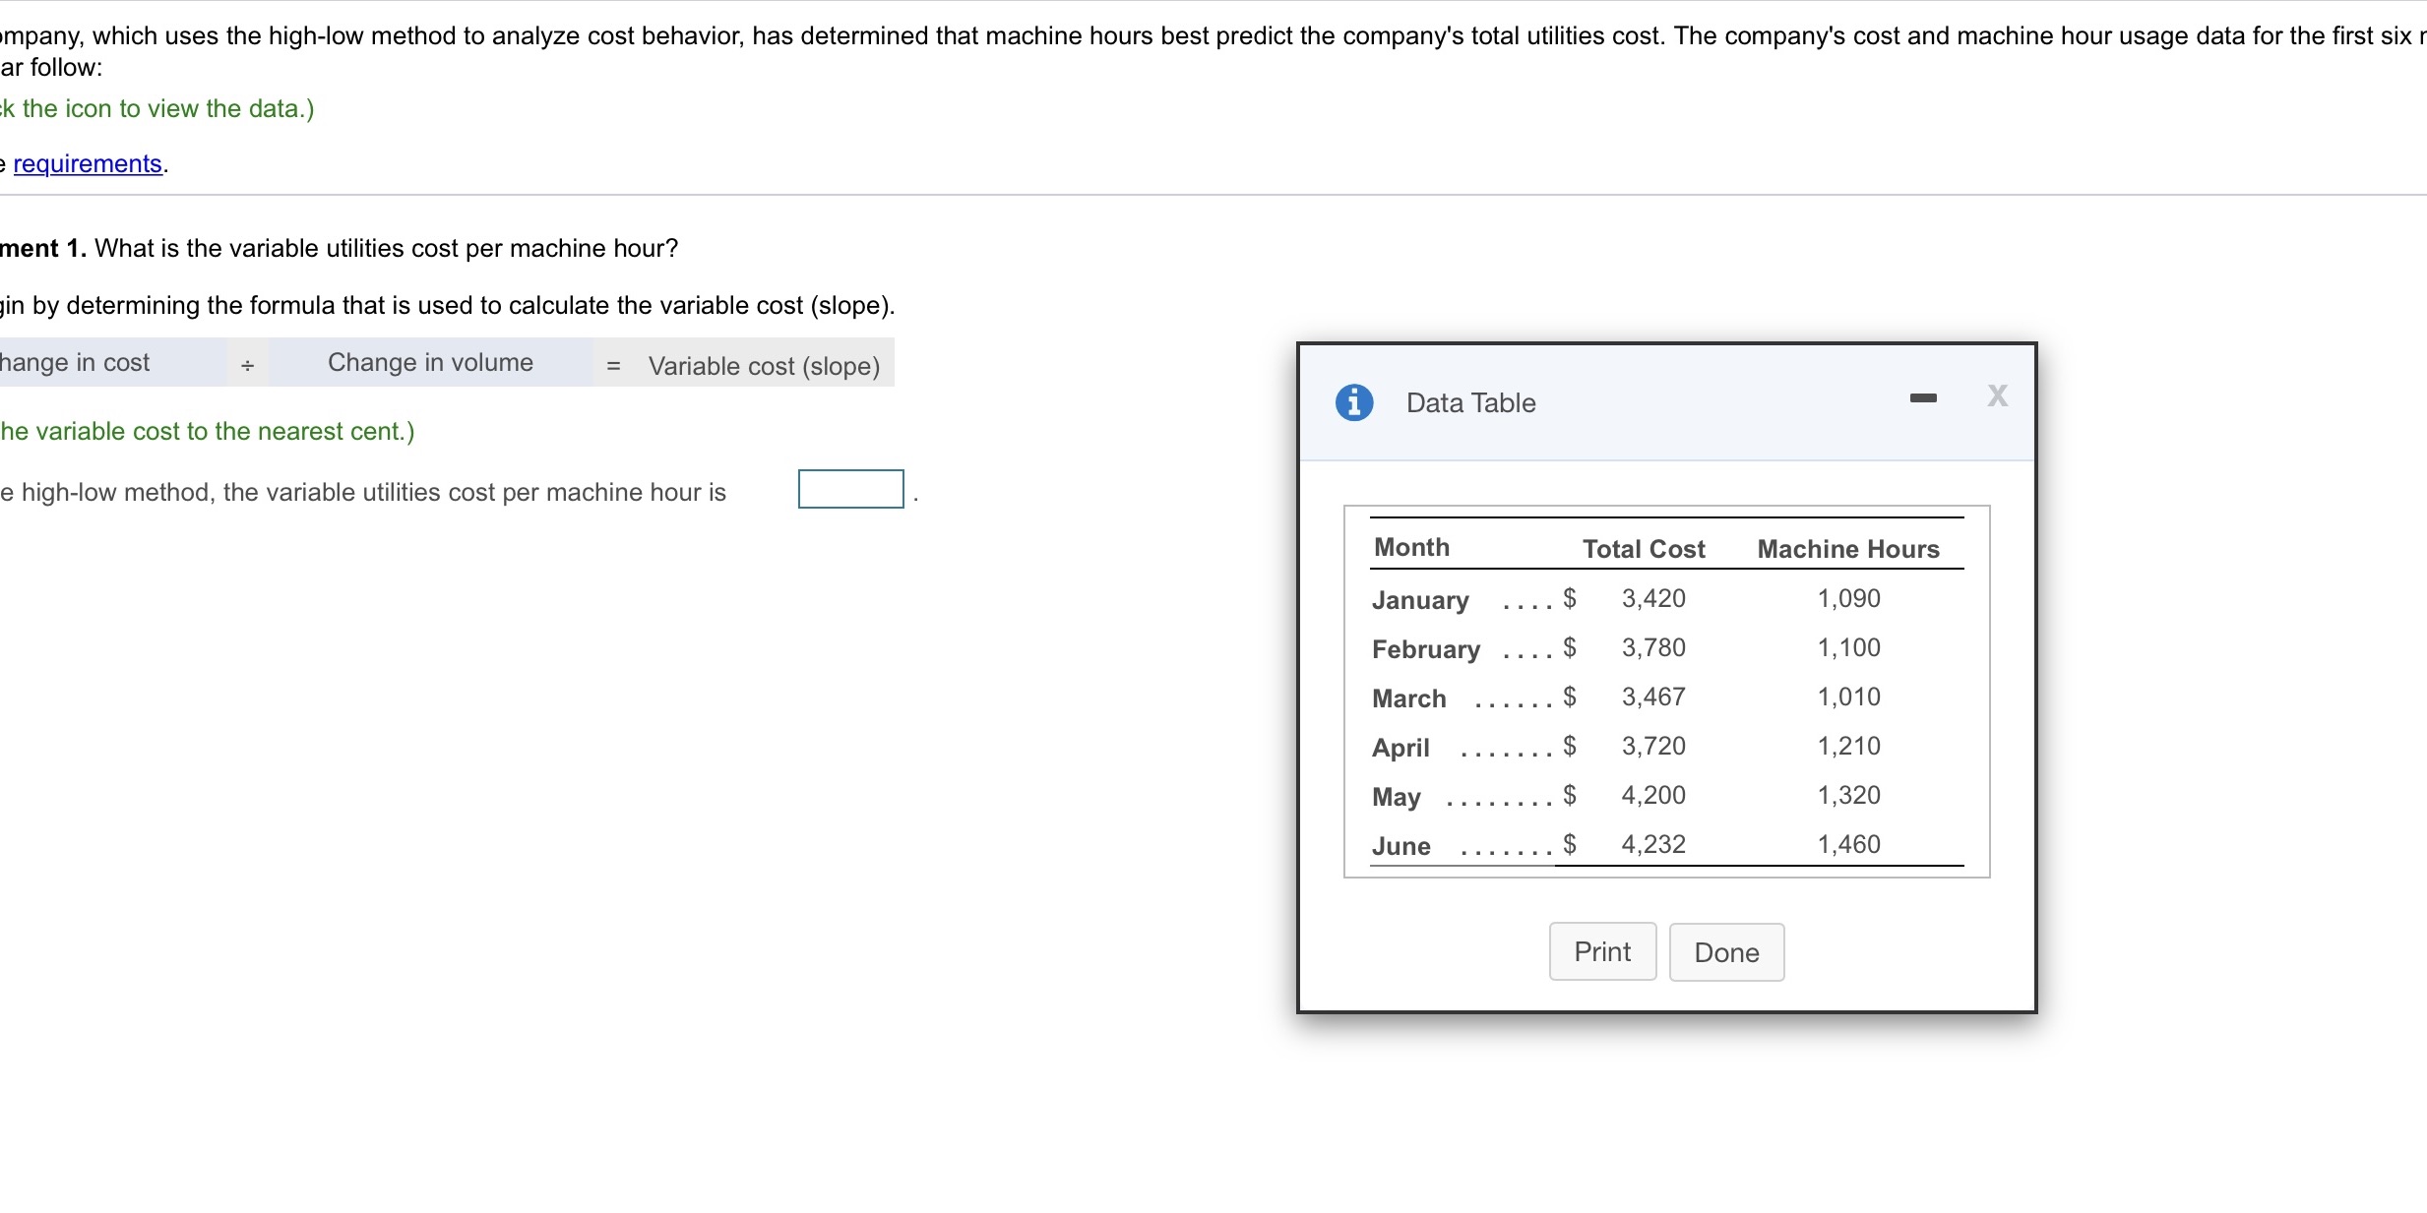Viewport: 2427px width, 1213px height.
Task: Click the Total Cost column header
Action: (x=1644, y=549)
